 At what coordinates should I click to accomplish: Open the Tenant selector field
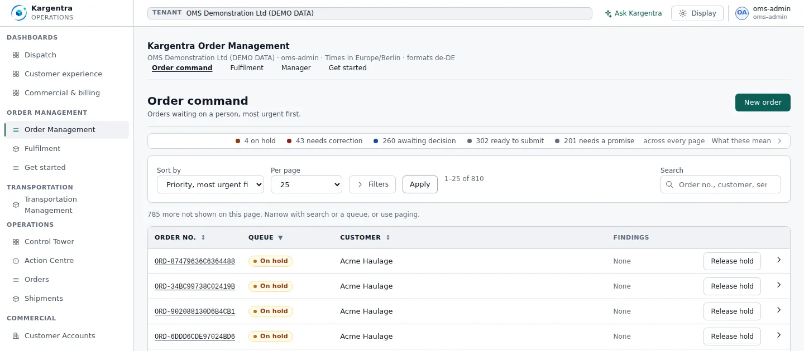[370, 13]
